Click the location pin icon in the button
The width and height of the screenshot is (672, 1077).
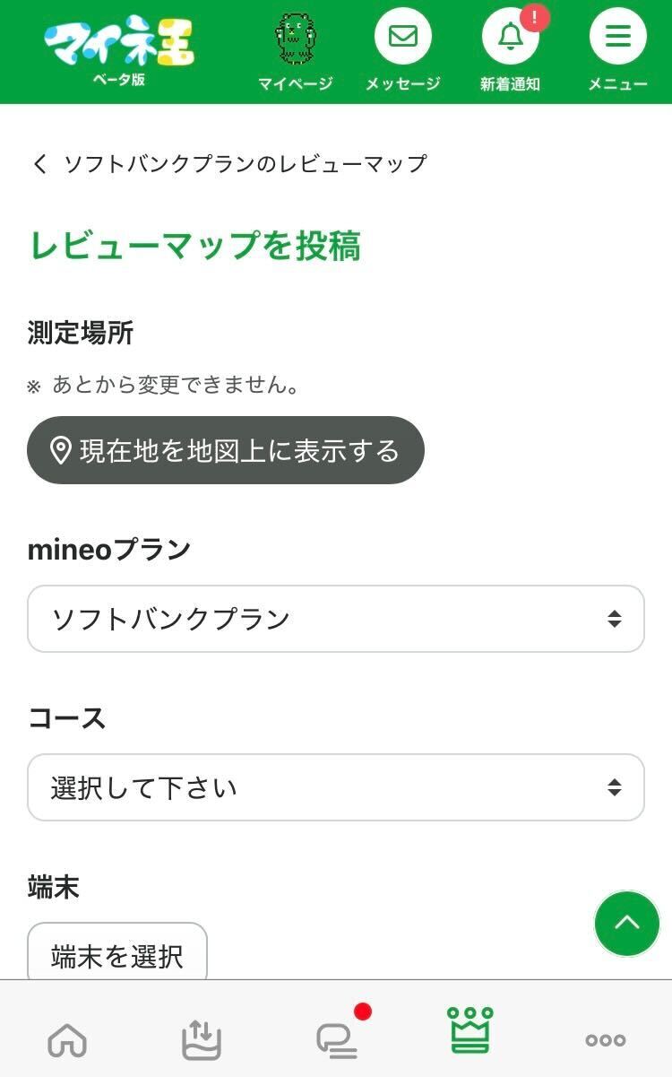(61, 450)
